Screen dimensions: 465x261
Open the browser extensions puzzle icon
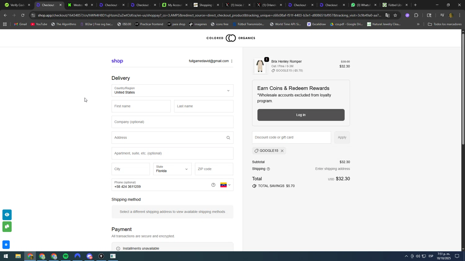coord(416,15)
